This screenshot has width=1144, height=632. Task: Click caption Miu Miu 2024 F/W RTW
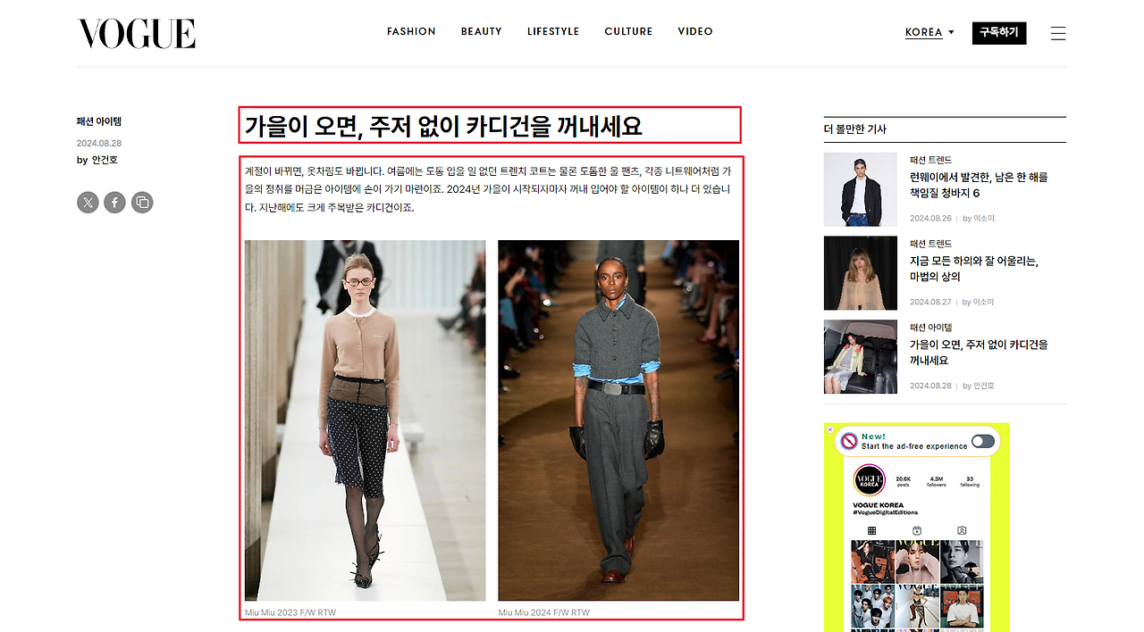544,613
